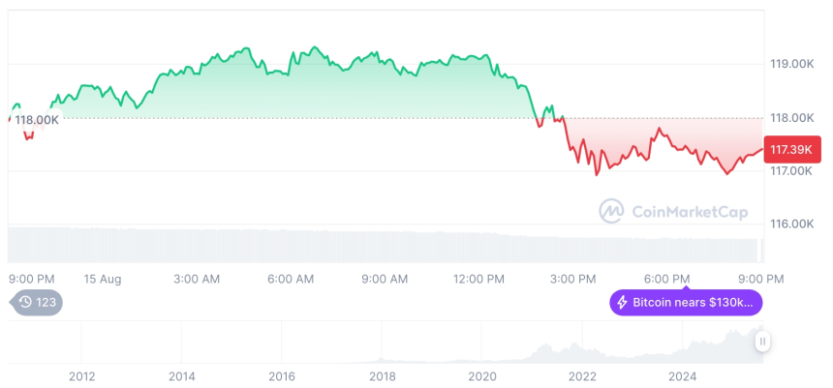Click the 15 Aug date axis label
The height and width of the screenshot is (388, 833).
102,279
